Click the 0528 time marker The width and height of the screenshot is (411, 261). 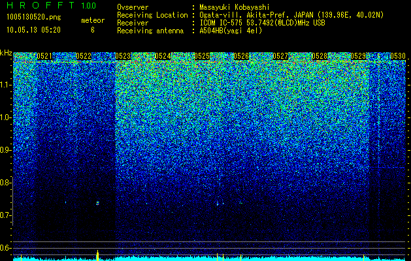tap(320, 56)
